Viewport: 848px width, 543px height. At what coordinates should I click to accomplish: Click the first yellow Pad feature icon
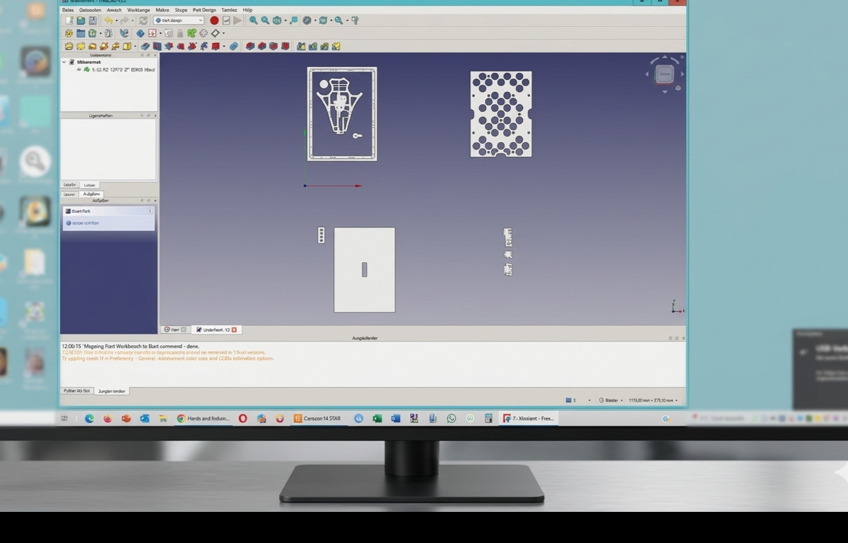coord(69,46)
